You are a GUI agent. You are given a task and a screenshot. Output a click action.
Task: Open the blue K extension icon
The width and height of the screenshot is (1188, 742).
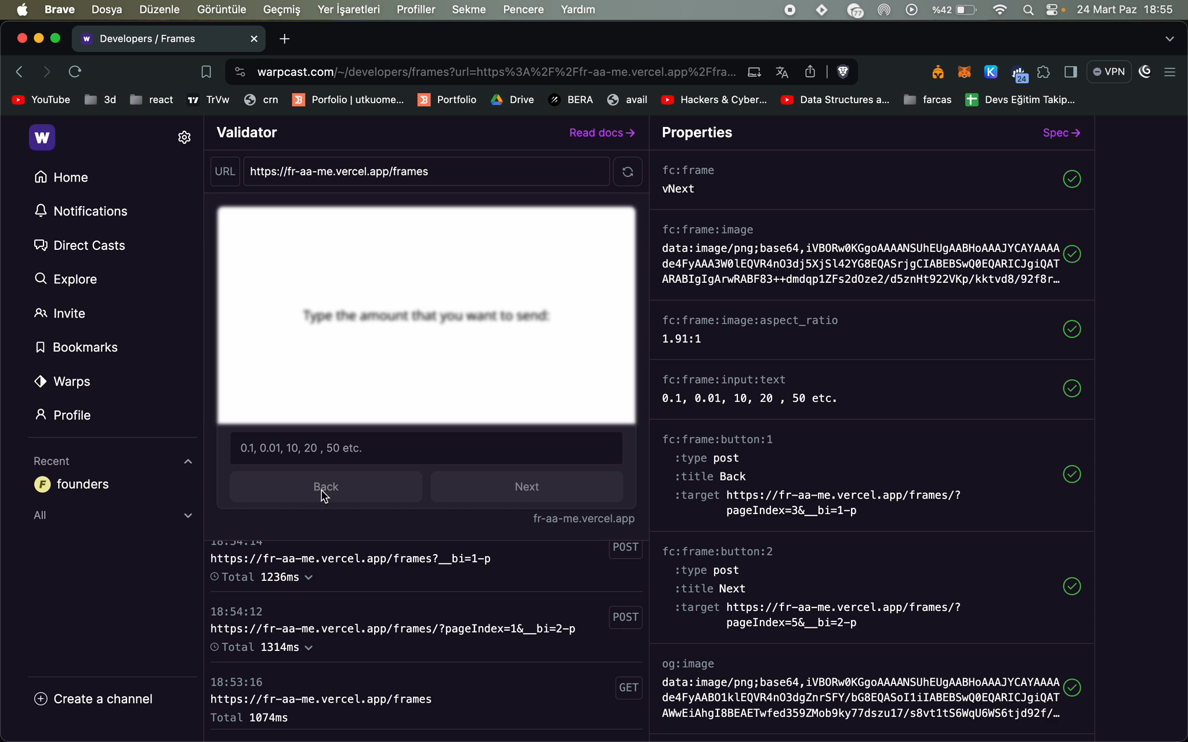(991, 72)
